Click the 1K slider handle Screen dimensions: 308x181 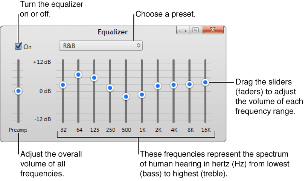142,95
